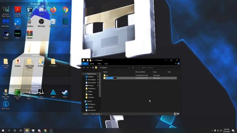Open the Home ribbon tab

[92, 64]
